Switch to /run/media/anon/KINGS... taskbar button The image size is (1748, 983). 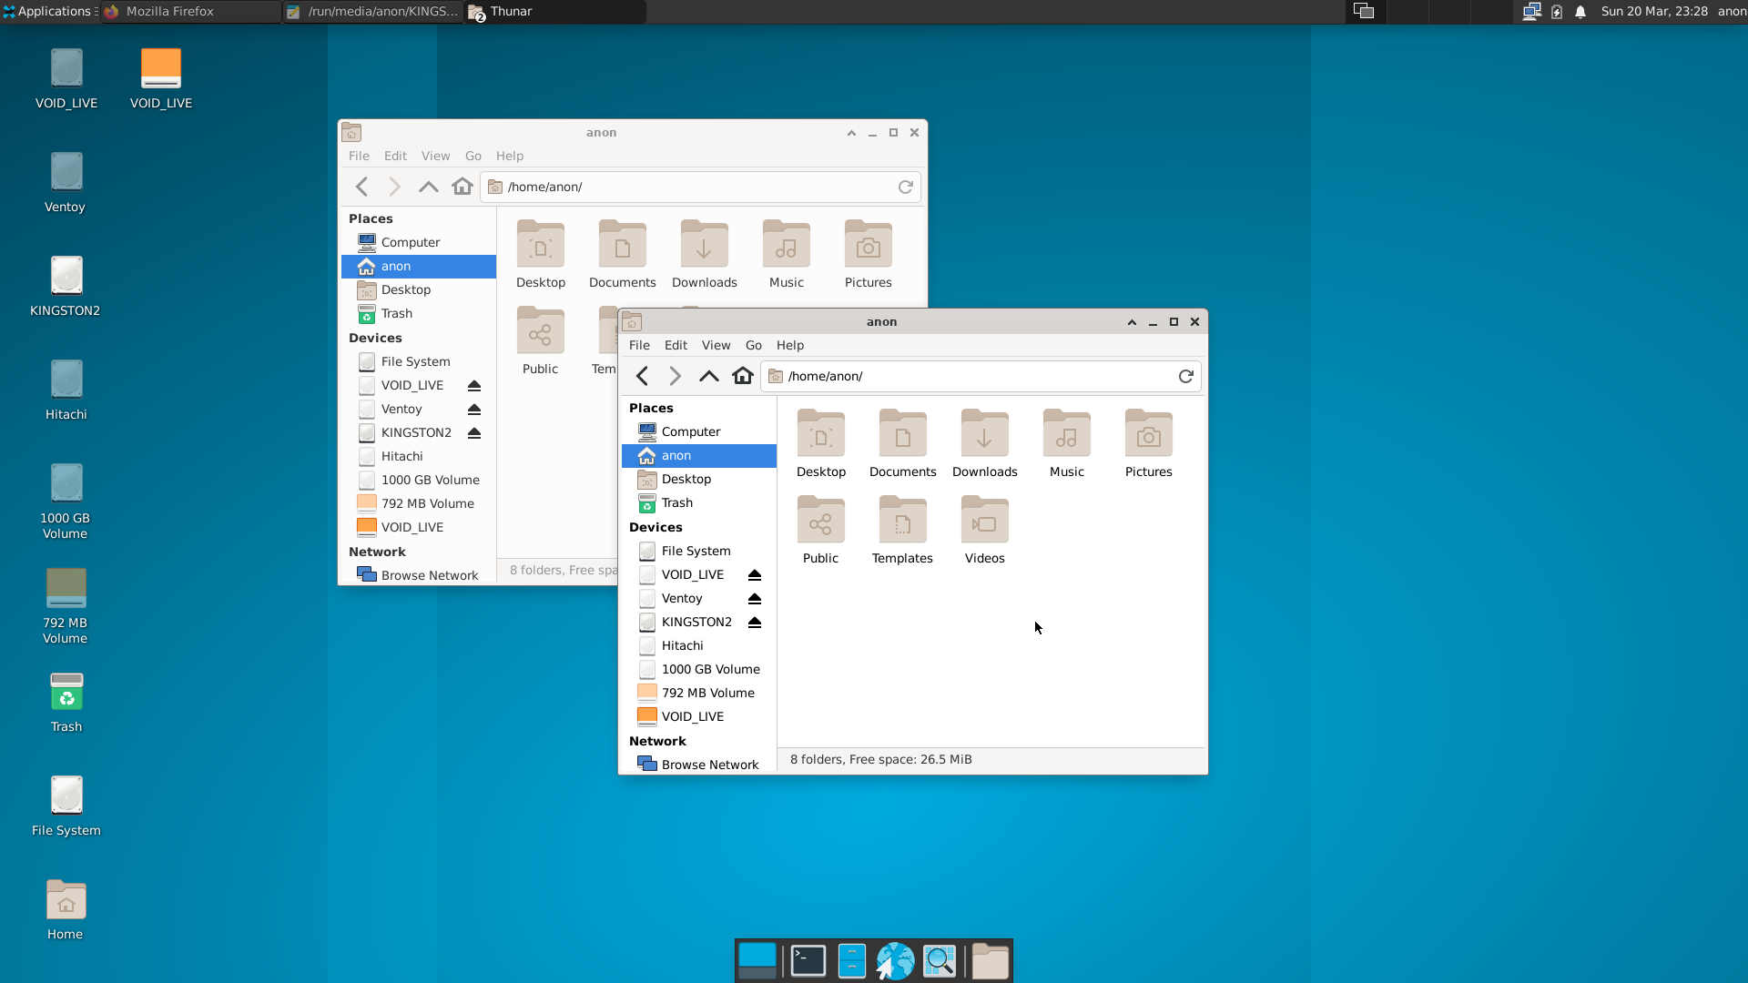point(373,11)
